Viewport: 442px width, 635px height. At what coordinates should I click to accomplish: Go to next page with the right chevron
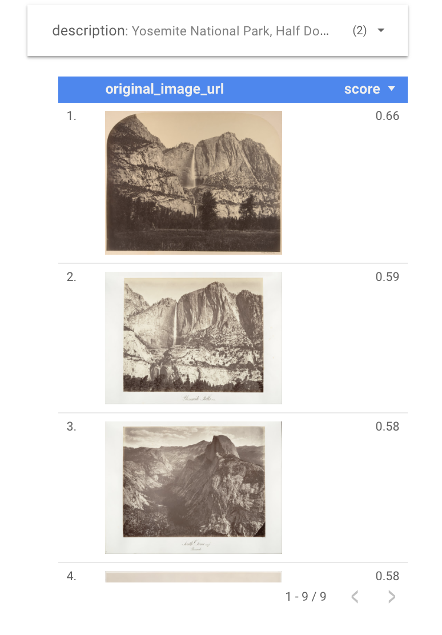coord(391,597)
